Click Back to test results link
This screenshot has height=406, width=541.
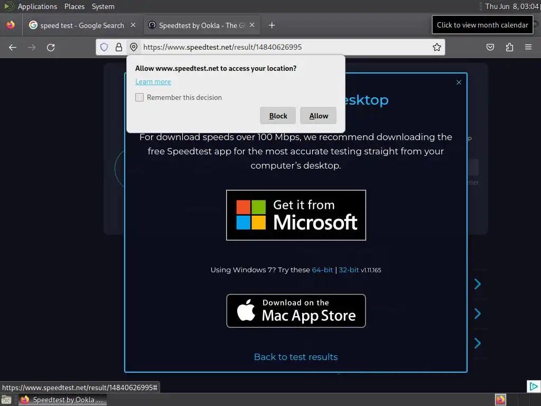click(x=296, y=357)
